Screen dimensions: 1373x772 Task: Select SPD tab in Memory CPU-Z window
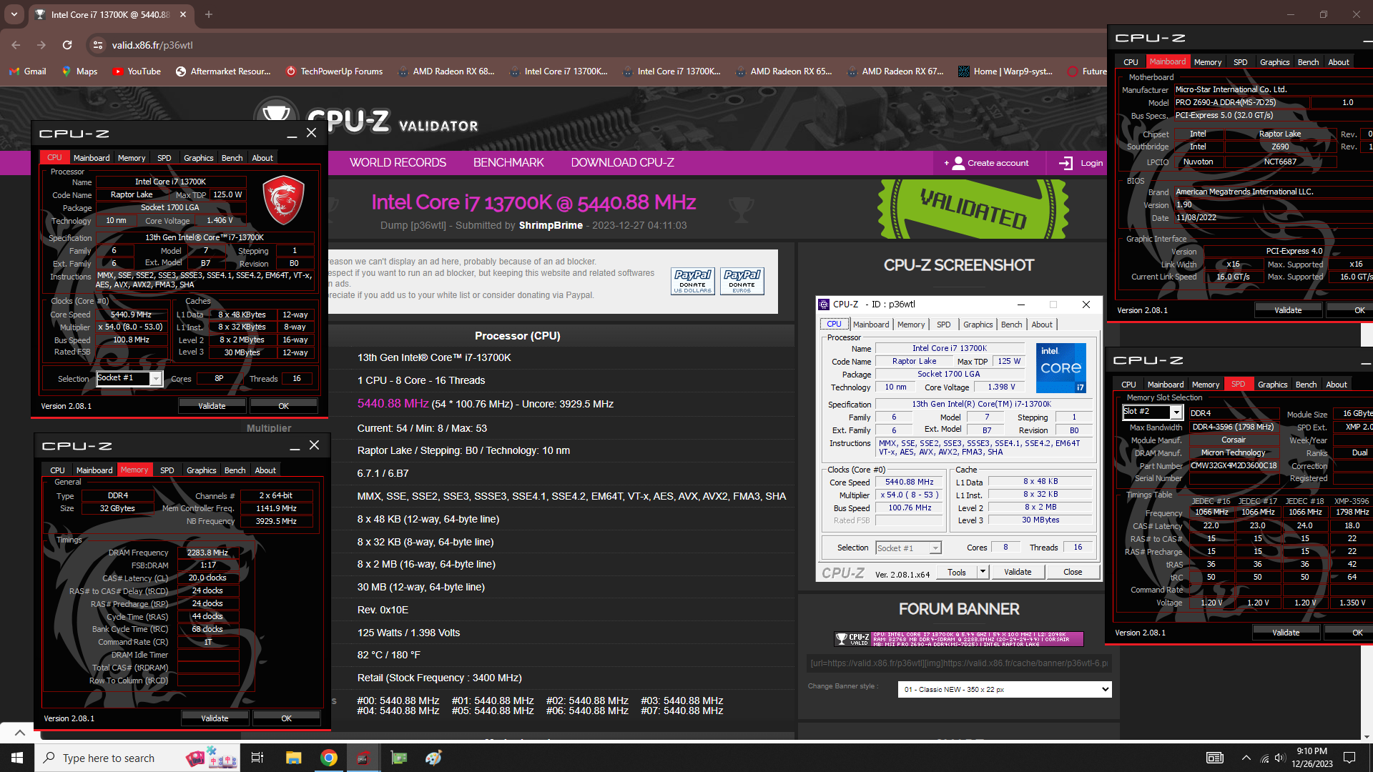click(167, 470)
